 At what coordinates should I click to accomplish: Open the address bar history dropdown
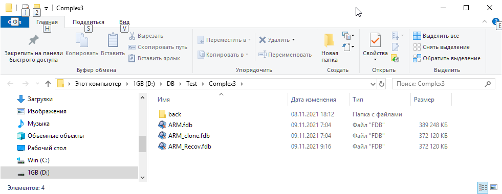click(373, 84)
